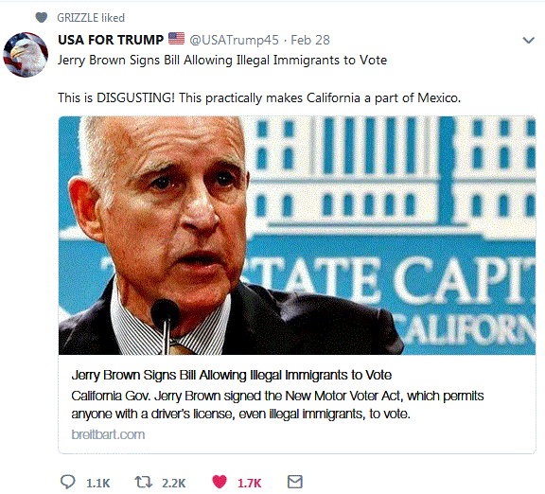Image resolution: width=545 pixels, height=494 pixels.
Task: Click the envelope direct message icon
Action: [x=295, y=482]
